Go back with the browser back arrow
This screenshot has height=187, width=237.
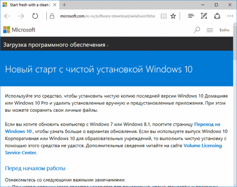(7, 16)
